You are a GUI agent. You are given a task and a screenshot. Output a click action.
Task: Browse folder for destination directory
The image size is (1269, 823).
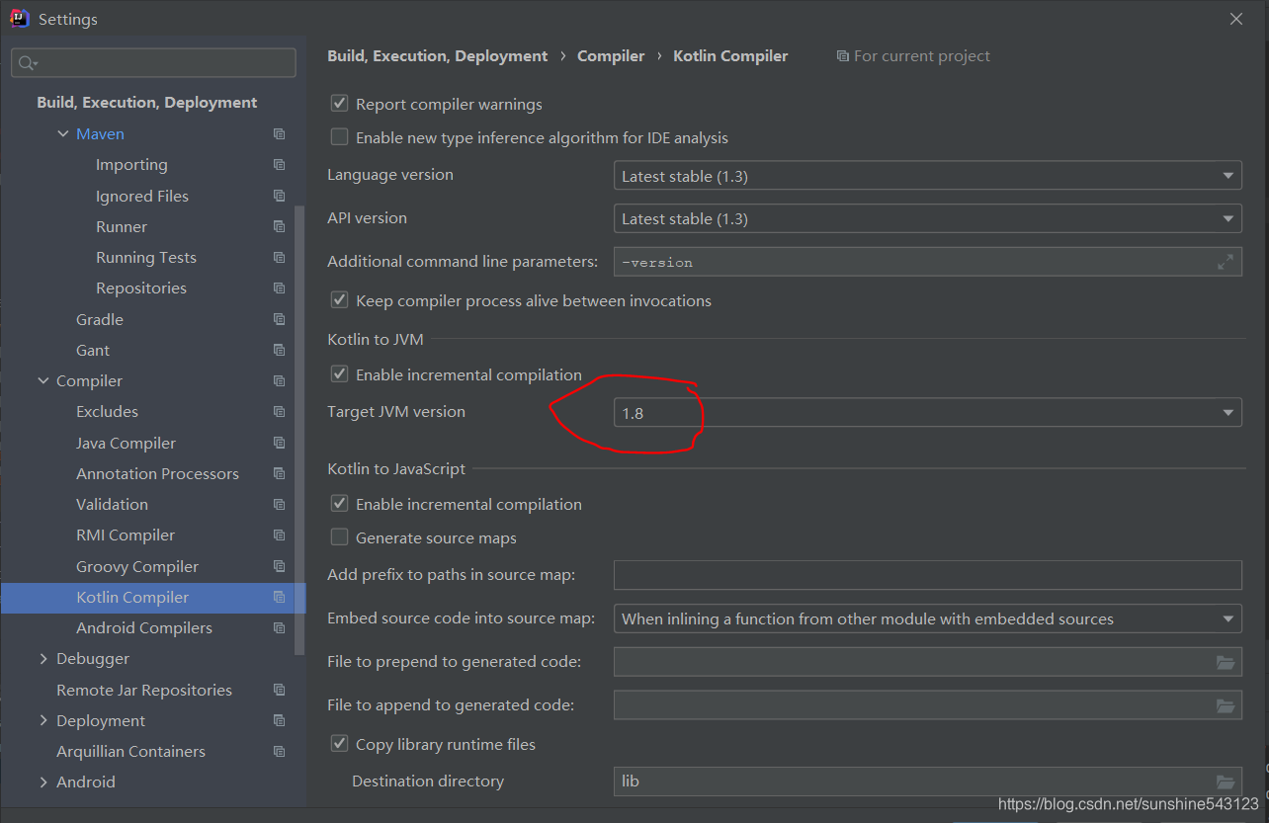[1226, 782]
